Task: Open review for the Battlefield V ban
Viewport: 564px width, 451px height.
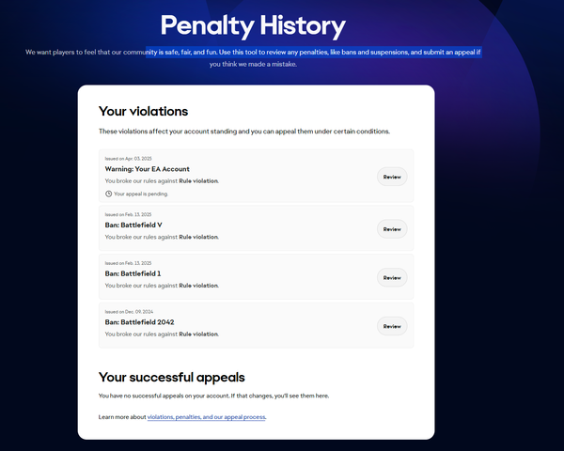Action: click(x=391, y=228)
